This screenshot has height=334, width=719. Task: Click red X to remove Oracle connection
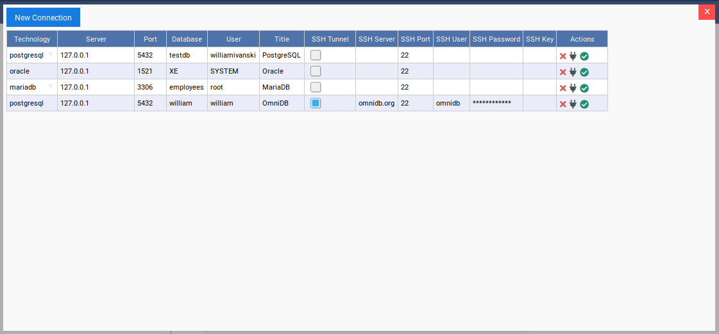pyautogui.click(x=563, y=72)
